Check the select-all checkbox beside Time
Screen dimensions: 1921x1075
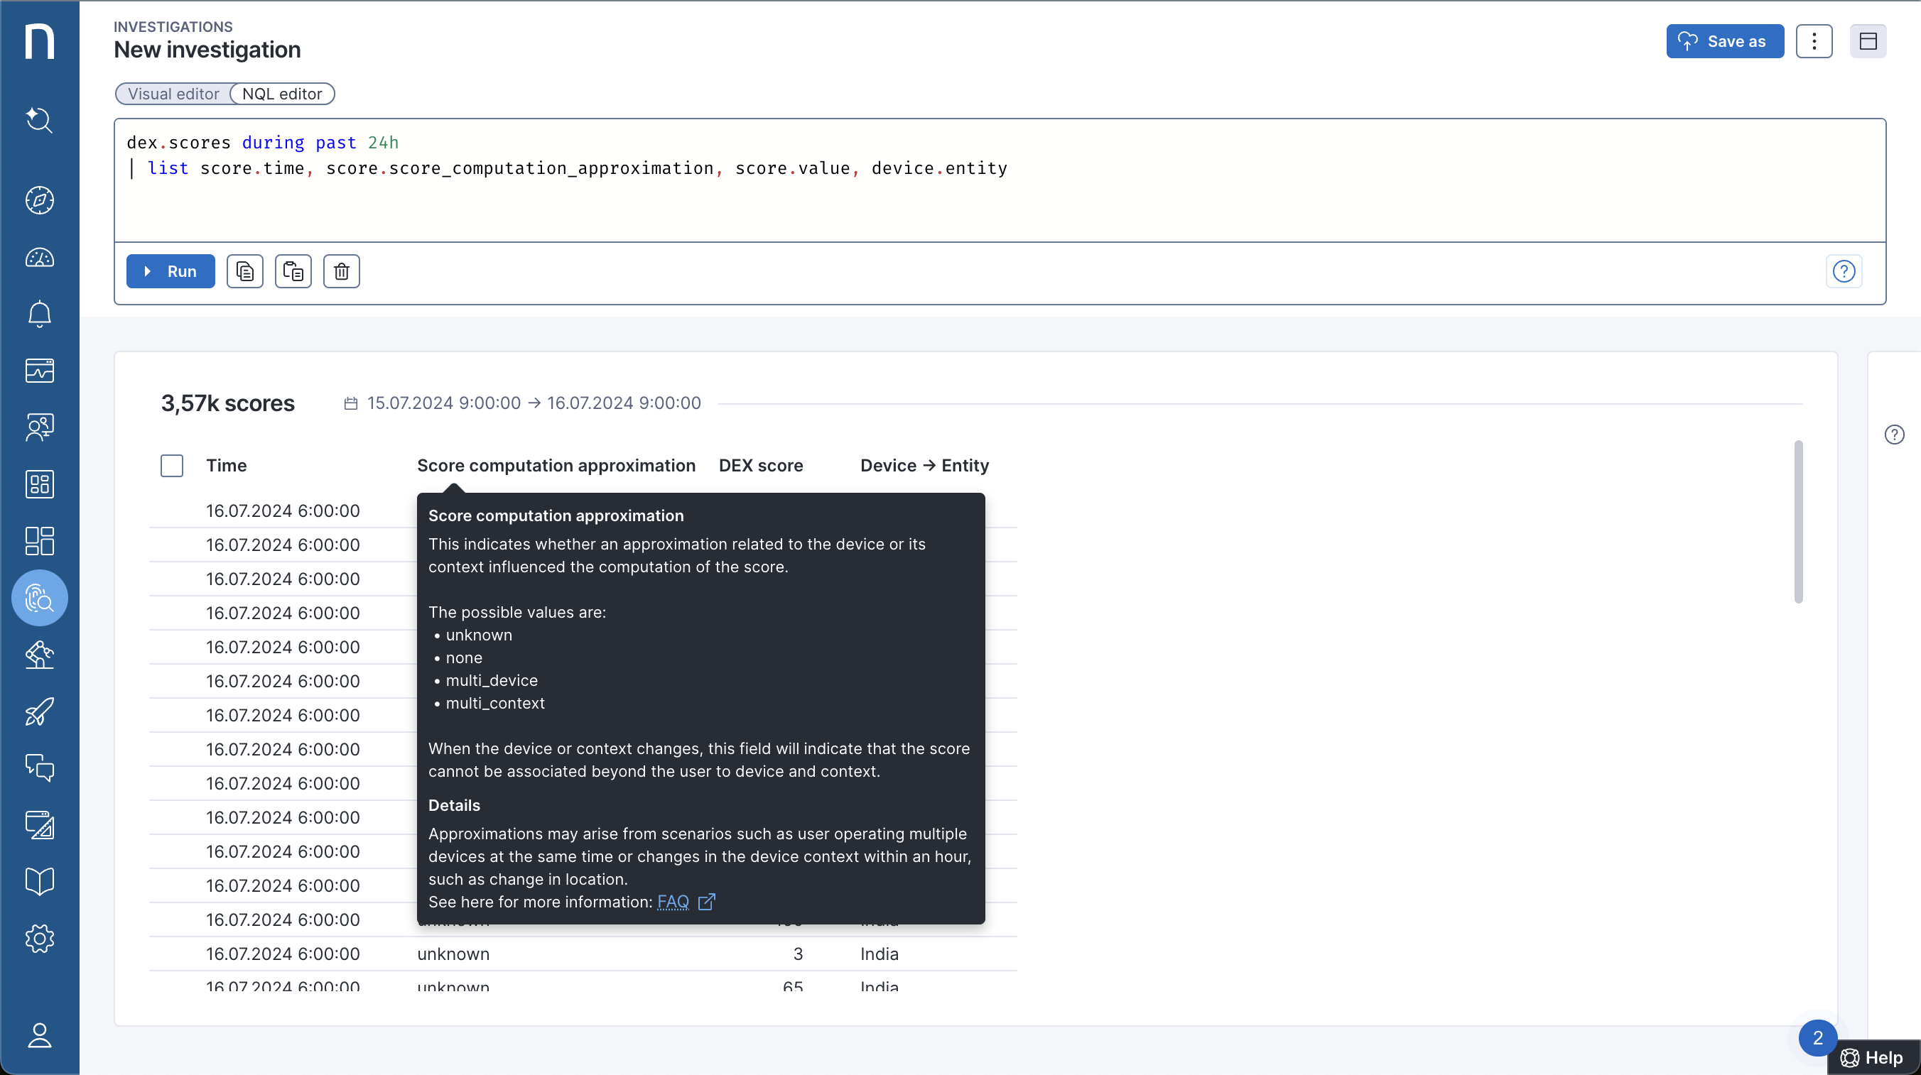coord(171,465)
